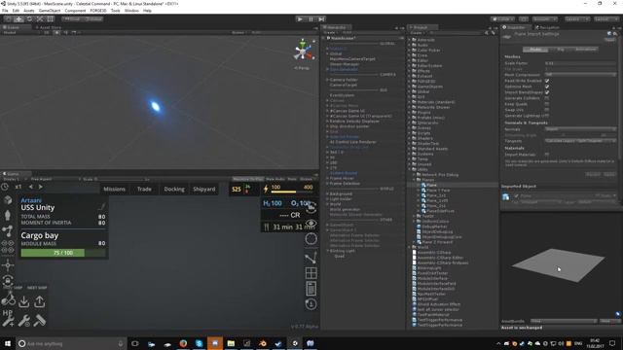Toggle the imported object Plane active checkbox
Screen dimensions: 623x350
click(516, 195)
